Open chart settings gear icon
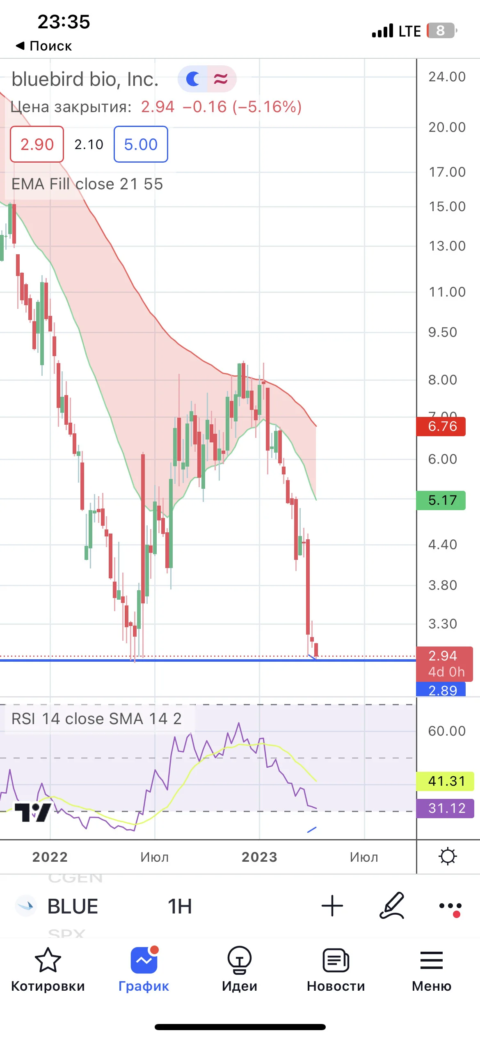Viewport: 480px width, 1040px height. pos(448,856)
